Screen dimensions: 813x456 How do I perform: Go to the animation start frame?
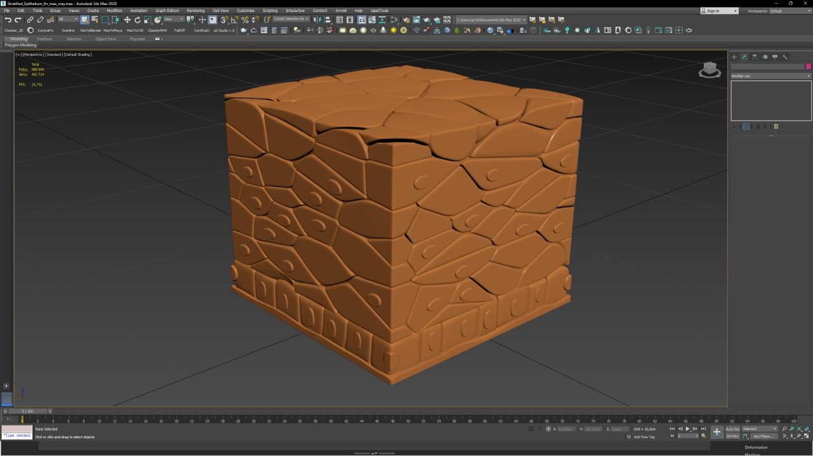(x=672, y=429)
